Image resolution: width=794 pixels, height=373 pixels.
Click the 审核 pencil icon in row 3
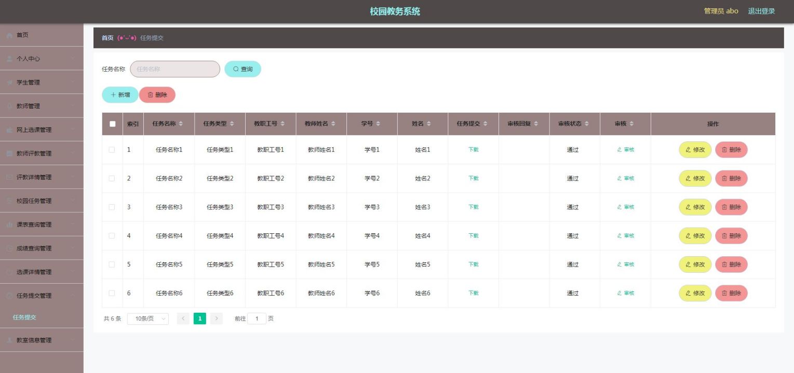click(x=620, y=207)
